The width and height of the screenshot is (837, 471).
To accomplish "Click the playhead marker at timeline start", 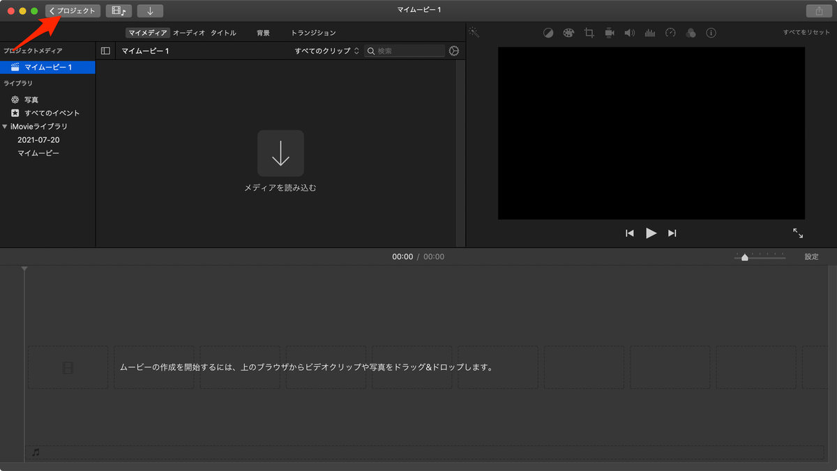I will (24, 269).
